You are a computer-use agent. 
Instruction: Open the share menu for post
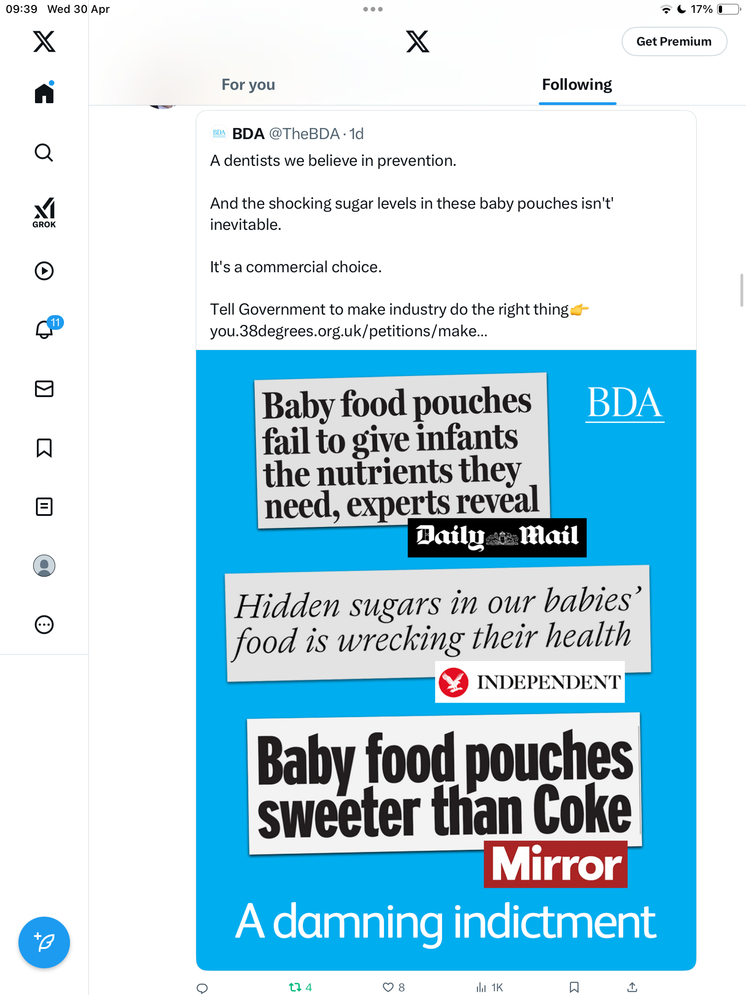[x=632, y=987]
